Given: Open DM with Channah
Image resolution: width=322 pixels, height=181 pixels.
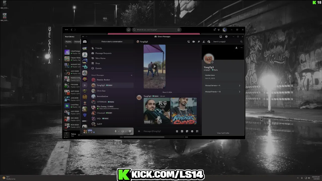Looking at the screenshot, I should [112, 113].
